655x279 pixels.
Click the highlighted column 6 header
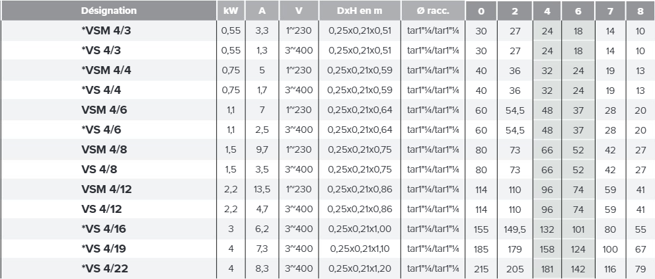(578, 11)
